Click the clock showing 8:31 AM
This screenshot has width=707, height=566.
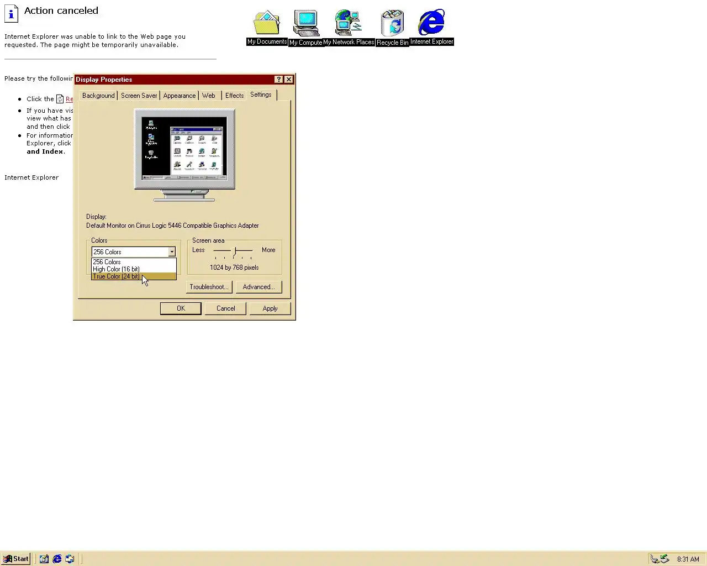(688, 559)
